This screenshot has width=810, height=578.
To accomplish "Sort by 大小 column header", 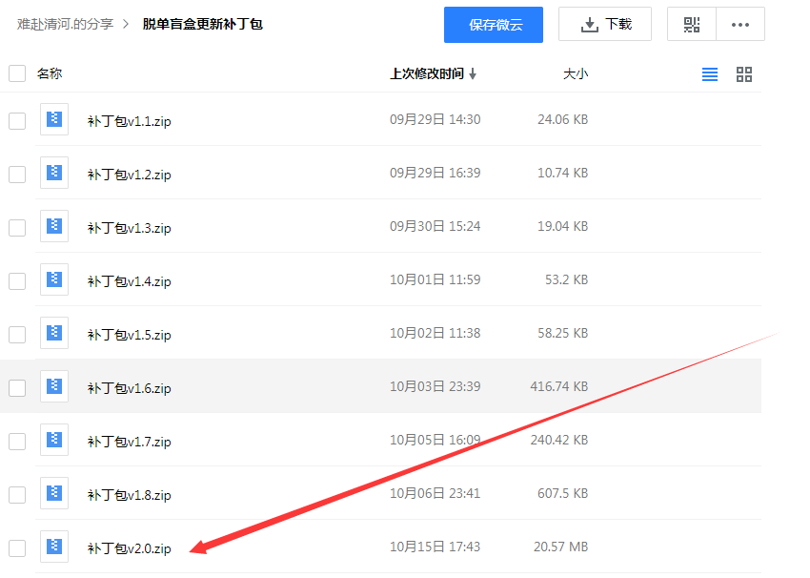I will (576, 74).
